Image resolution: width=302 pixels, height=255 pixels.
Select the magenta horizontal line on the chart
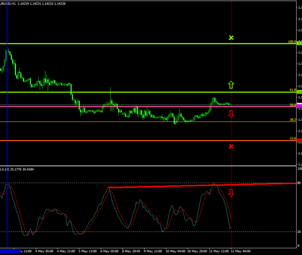(142, 107)
